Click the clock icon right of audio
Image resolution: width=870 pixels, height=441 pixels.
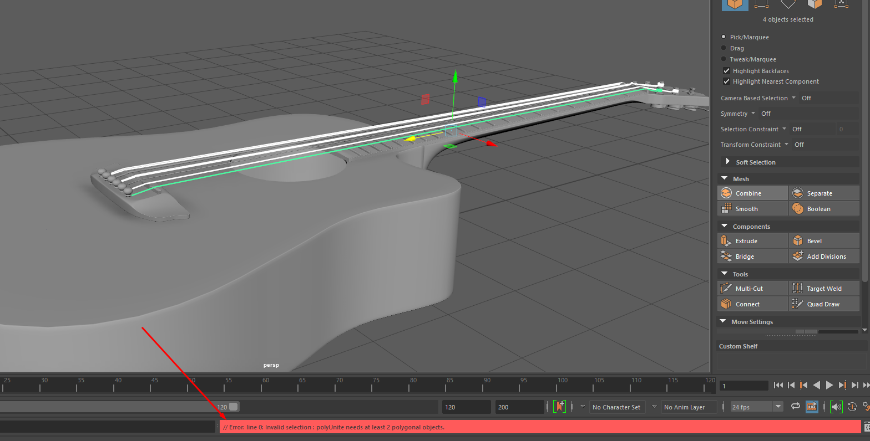point(852,407)
